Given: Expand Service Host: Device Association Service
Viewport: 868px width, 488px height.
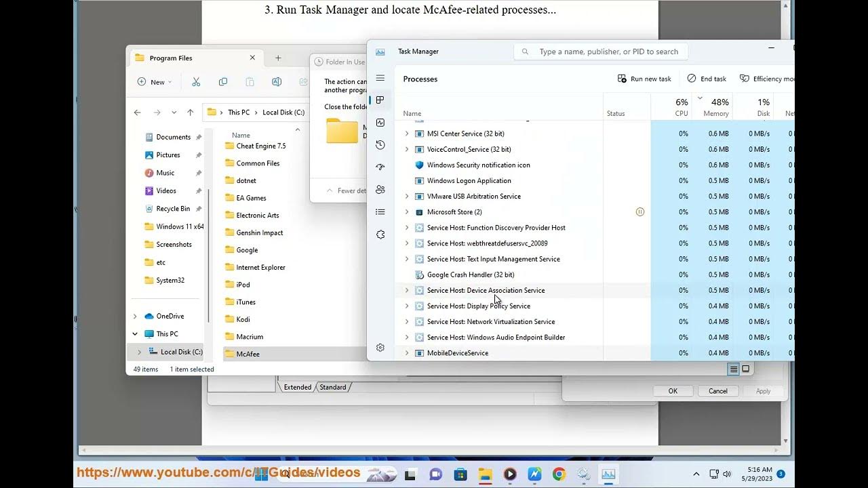Looking at the screenshot, I should (x=407, y=290).
